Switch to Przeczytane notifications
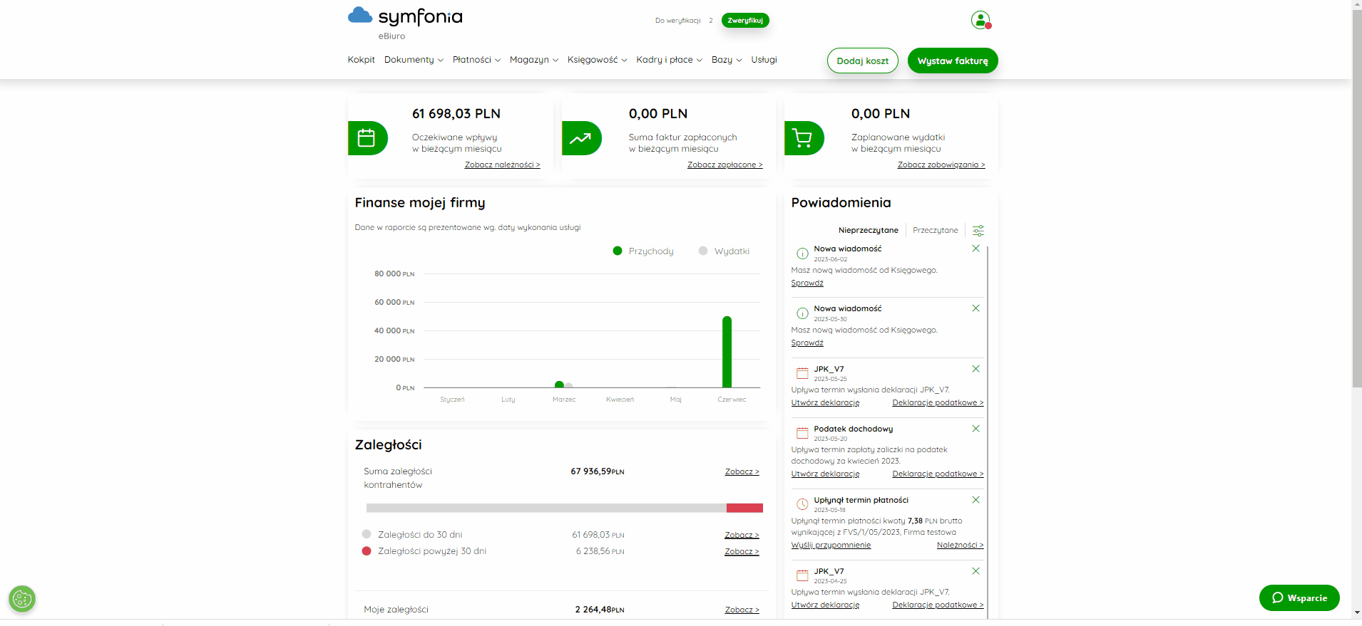The height and width of the screenshot is (626, 1362). coord(935,230)
